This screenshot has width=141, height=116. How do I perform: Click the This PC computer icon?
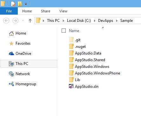tap(11, 64)
